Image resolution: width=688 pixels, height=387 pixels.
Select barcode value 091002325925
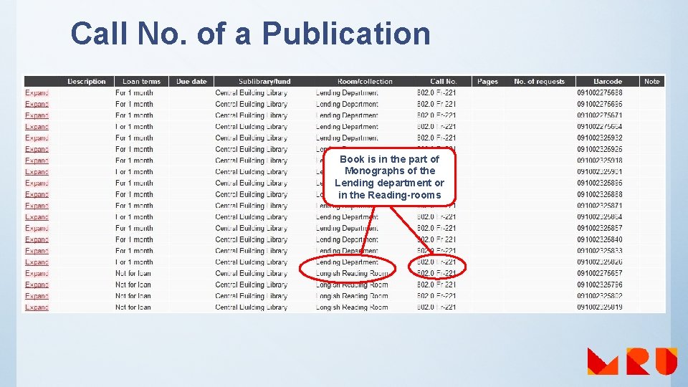(x=600, y=150)
